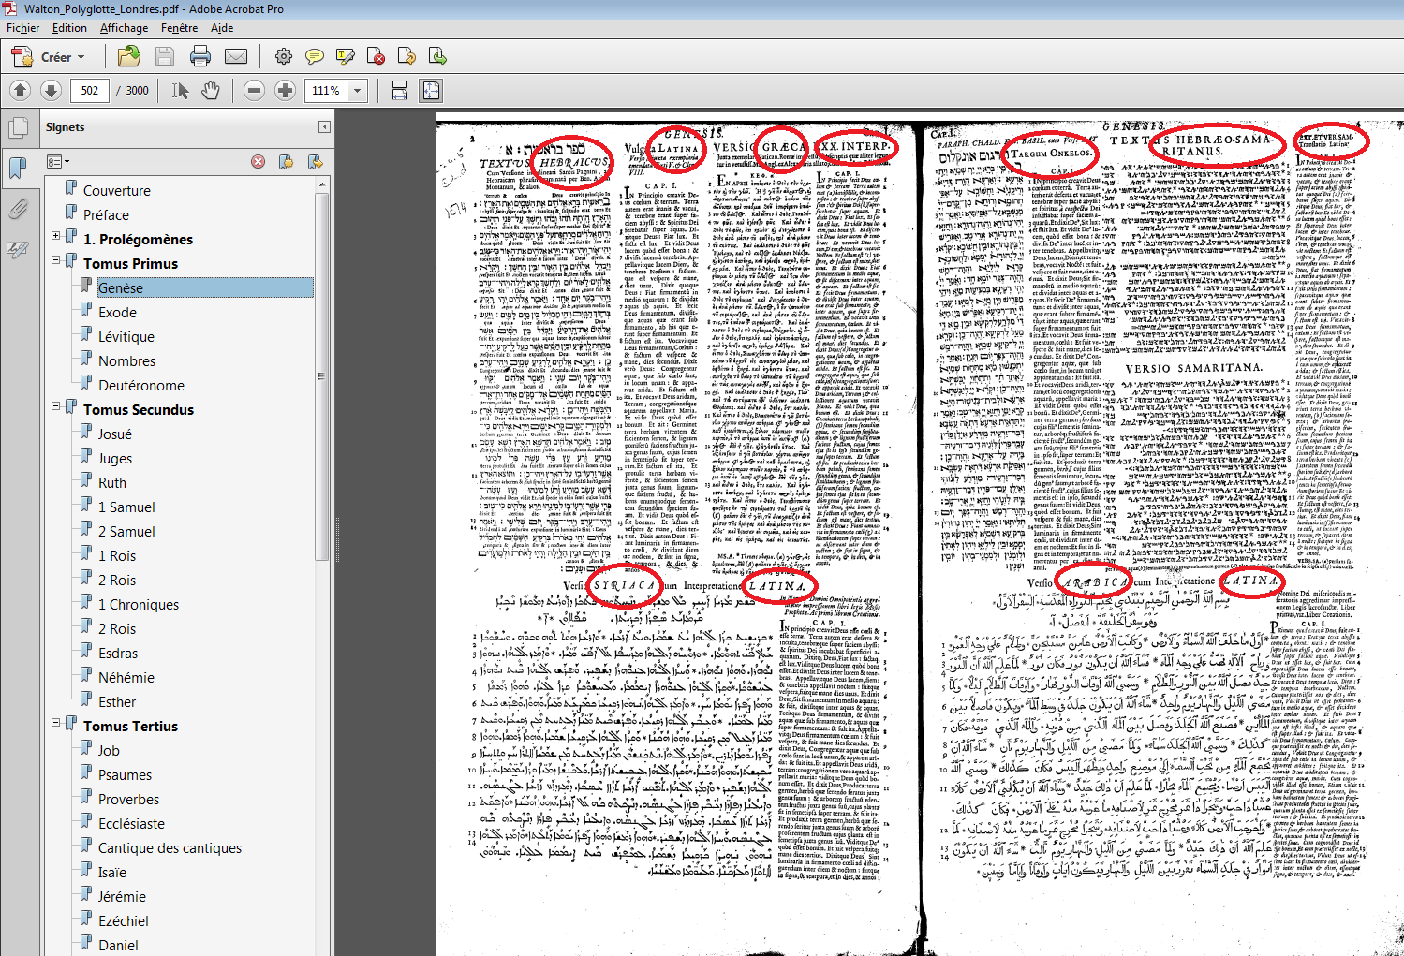1404x956 pixels.
Task: Select the Esther bookmark
Action: pyautogui.click(x=117, y=702)
